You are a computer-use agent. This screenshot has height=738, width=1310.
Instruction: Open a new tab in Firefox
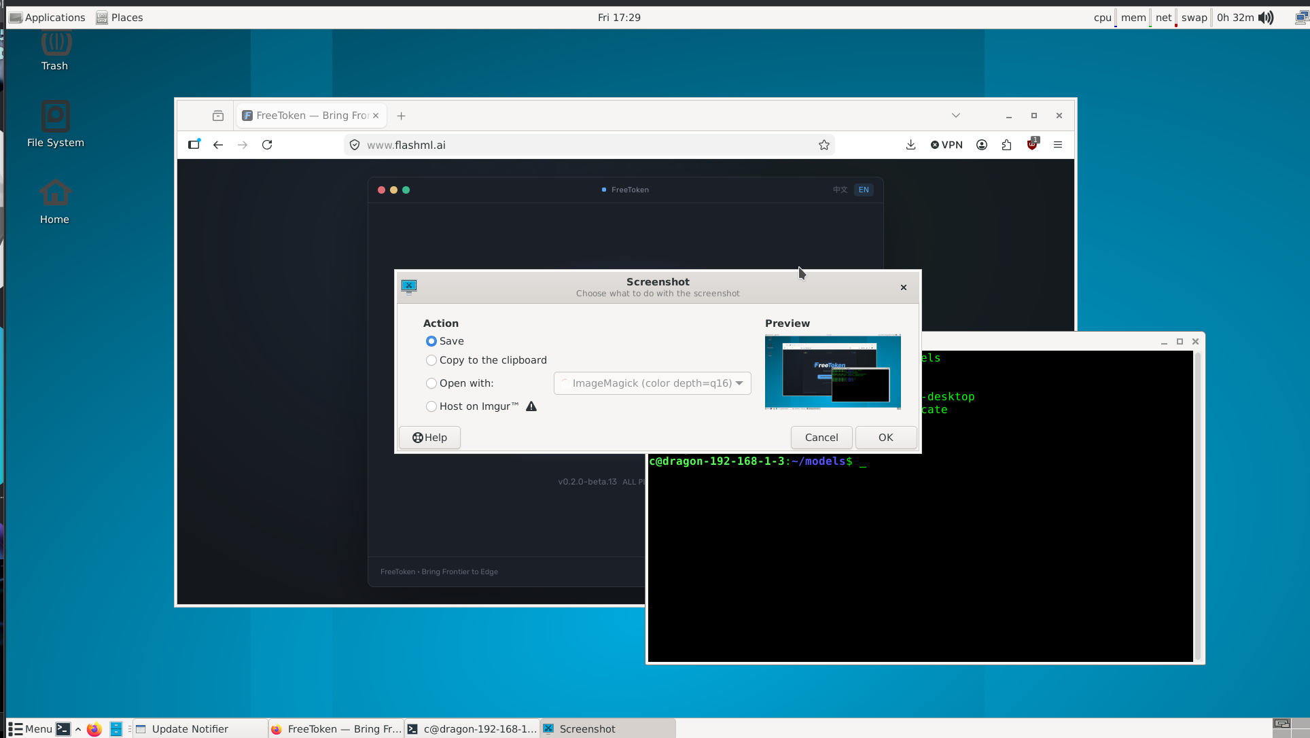click(x=402, y=116)
